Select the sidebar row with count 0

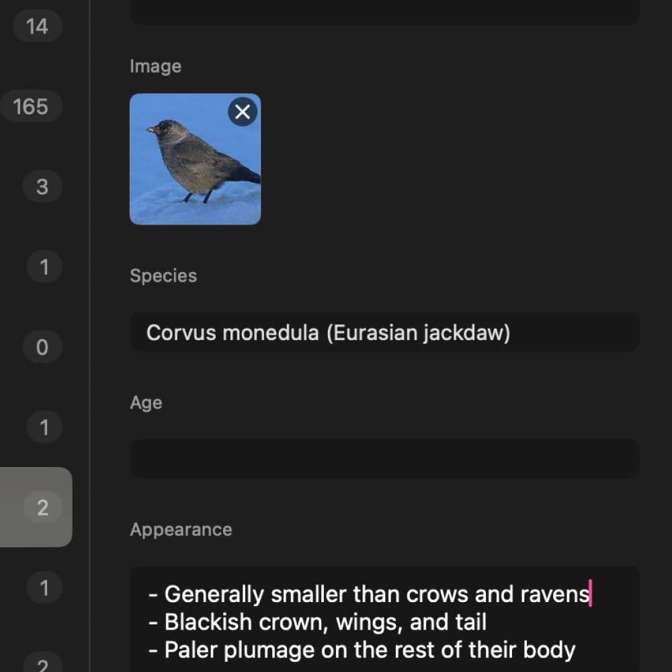[42, 347]
